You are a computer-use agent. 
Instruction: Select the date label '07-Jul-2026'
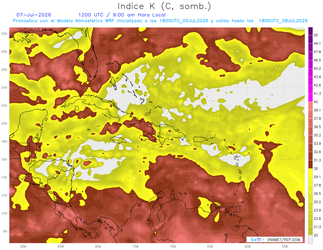click(x=34, y=15)
